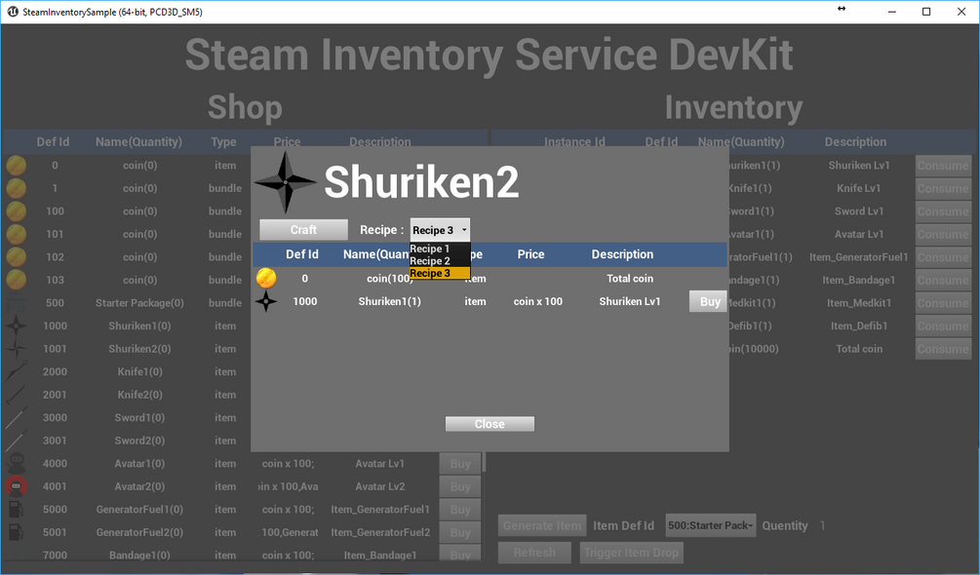Click the coin icon for shop Def Id 101

tap(17, 234)
